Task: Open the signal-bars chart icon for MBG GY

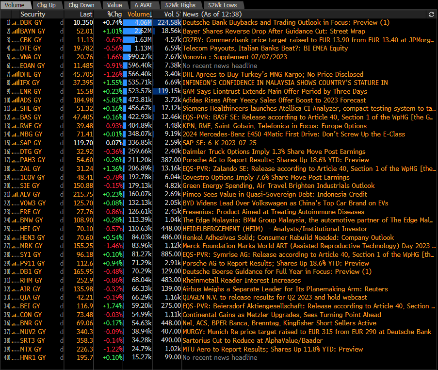Action: (x=16, y=135)
